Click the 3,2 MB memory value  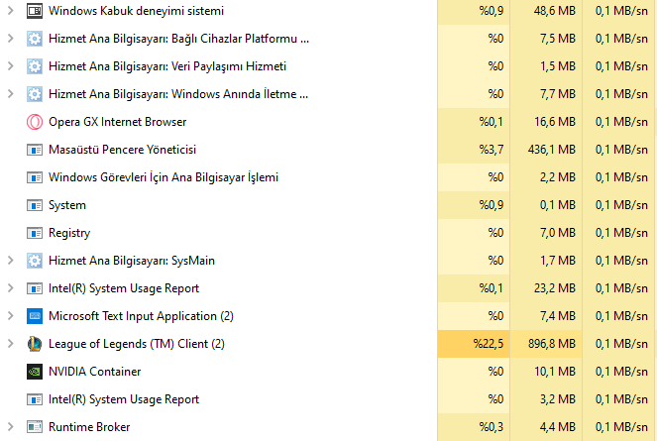[x=558, y=399]
